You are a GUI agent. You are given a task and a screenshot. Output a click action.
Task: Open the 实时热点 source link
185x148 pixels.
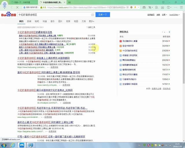[166, 89]
